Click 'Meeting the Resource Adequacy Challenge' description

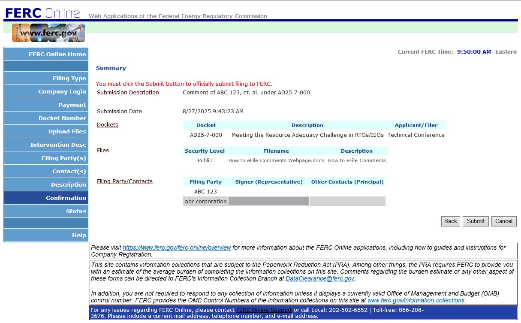pyautogui.click(x=307, y=135)
